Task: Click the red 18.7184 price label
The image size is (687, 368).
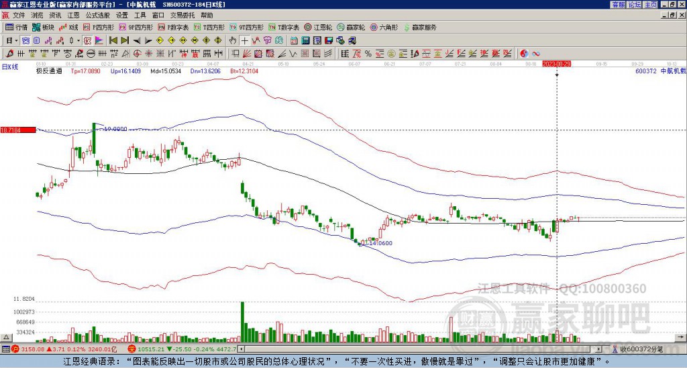Action: [x=18, y=130]
